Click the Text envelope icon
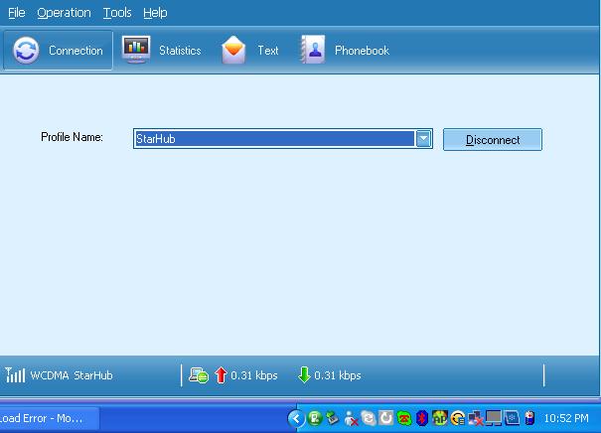Viewport: 601px width, 433px height. (233, 50)
